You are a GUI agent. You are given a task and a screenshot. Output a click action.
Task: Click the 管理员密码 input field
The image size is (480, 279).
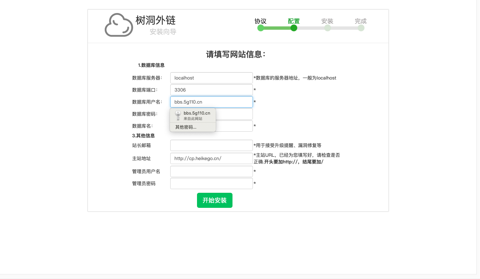pos(211,183)
